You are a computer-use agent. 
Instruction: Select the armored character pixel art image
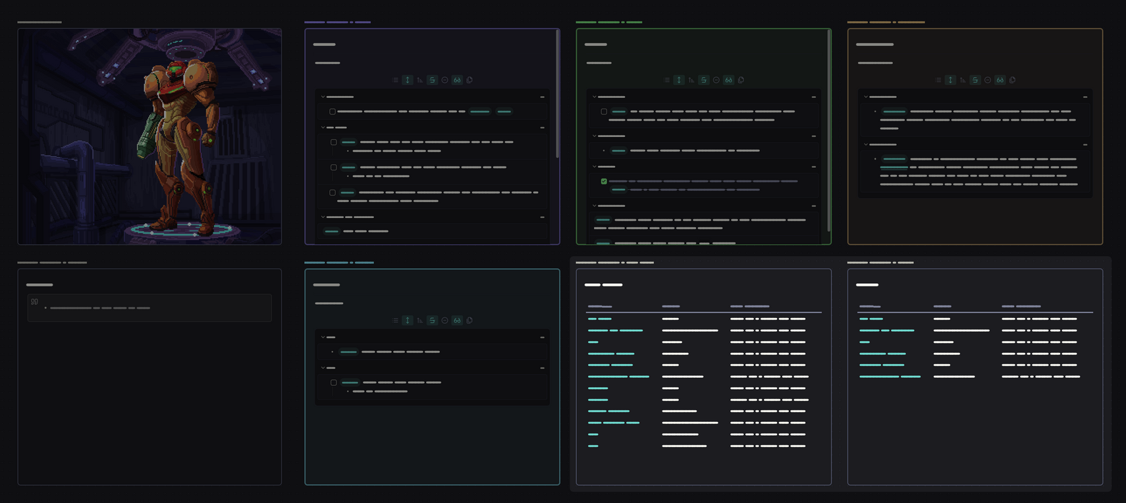coord(149,136)
